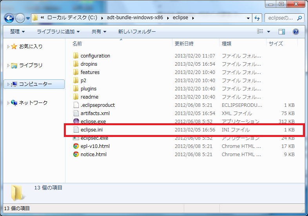Click the INI ファイル type cell

tap(236, 130)
